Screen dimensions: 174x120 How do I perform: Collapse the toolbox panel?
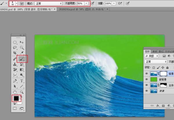21,35
